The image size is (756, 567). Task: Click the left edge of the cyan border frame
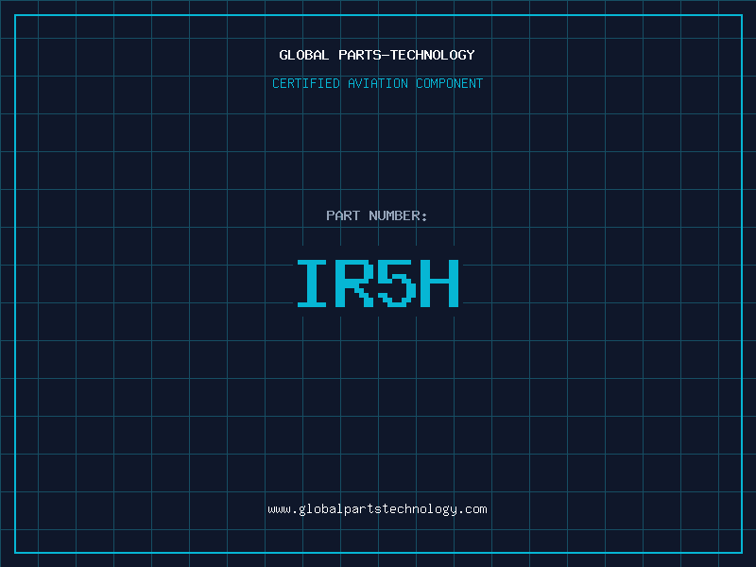click(x=15, y=283)
